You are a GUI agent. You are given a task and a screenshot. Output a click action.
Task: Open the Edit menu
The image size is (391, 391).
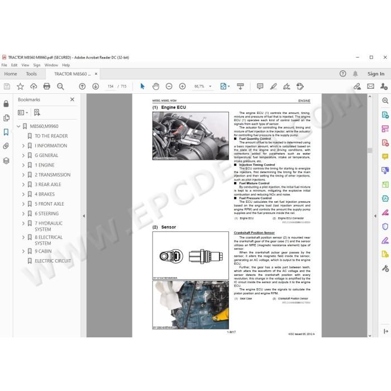(14, 65)
